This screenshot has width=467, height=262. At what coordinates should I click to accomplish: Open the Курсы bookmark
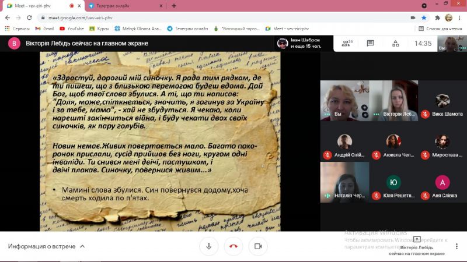click(x=99, y=29)
